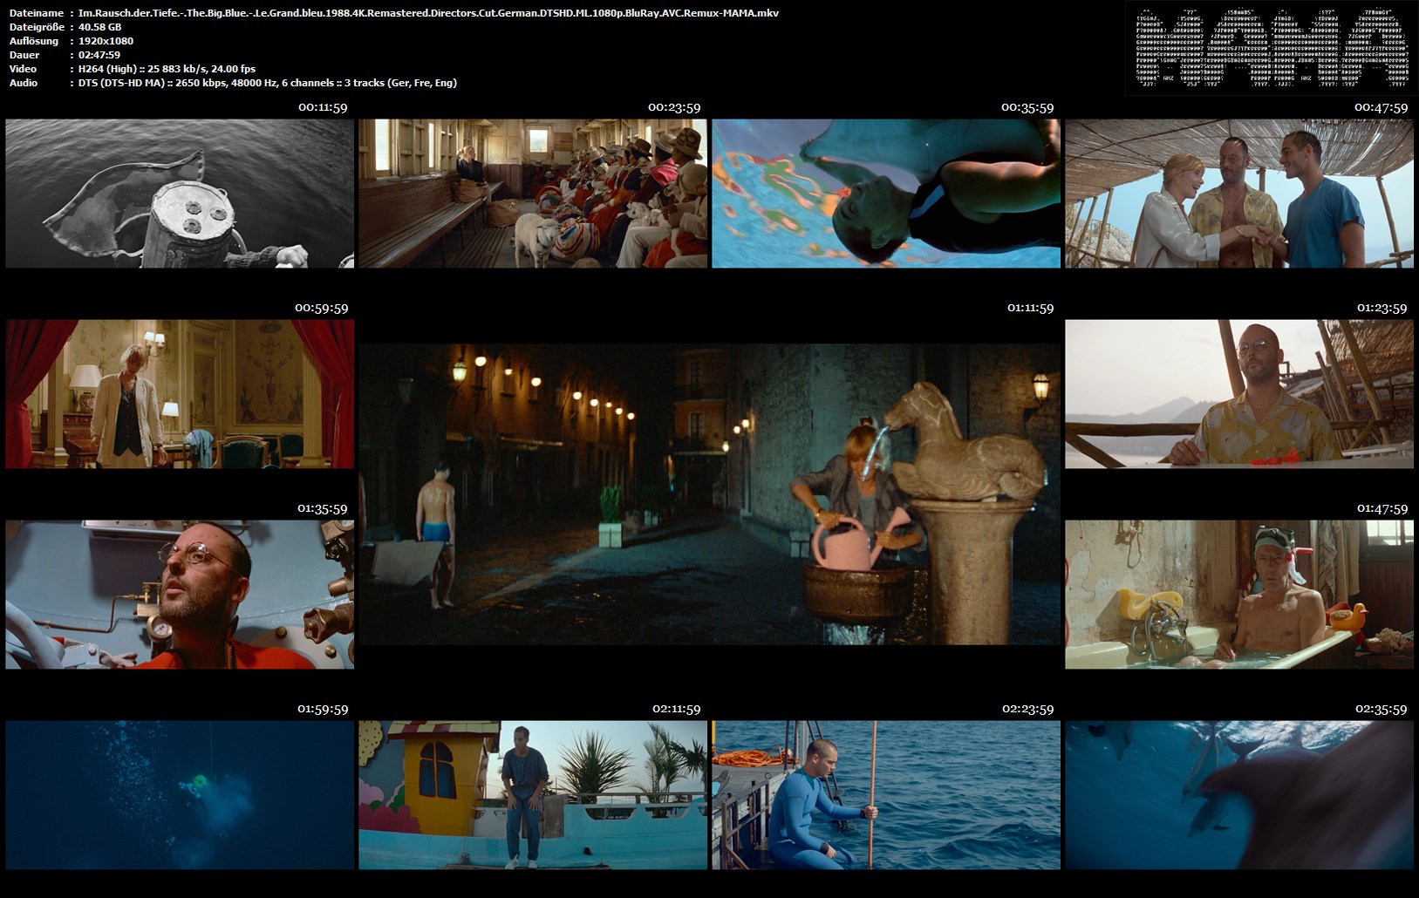This screenshot has height=898, width=1419.
Task: Select the 02:35:59 timestamp label
Action: pyautogui.click(x=1381, y=709)
